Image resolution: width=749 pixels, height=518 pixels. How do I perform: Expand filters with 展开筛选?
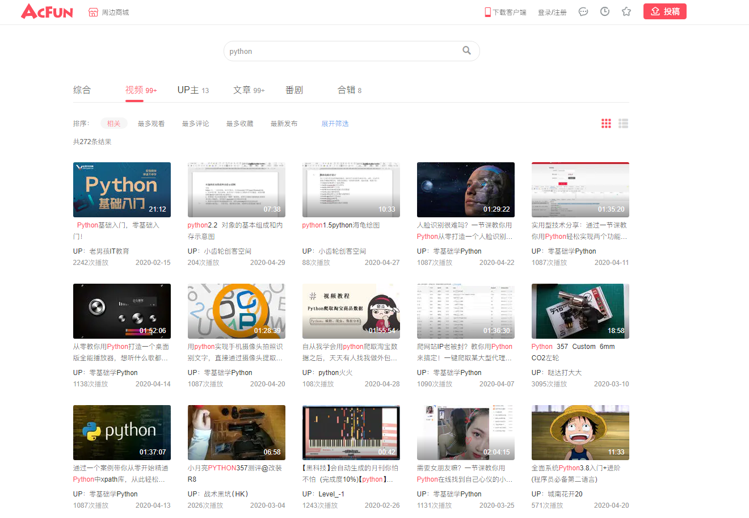click(x=335, y=124)
